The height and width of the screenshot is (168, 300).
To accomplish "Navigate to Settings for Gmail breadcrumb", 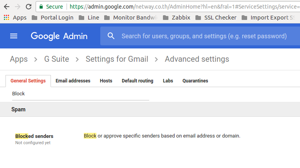I will [x=117, y=59].
